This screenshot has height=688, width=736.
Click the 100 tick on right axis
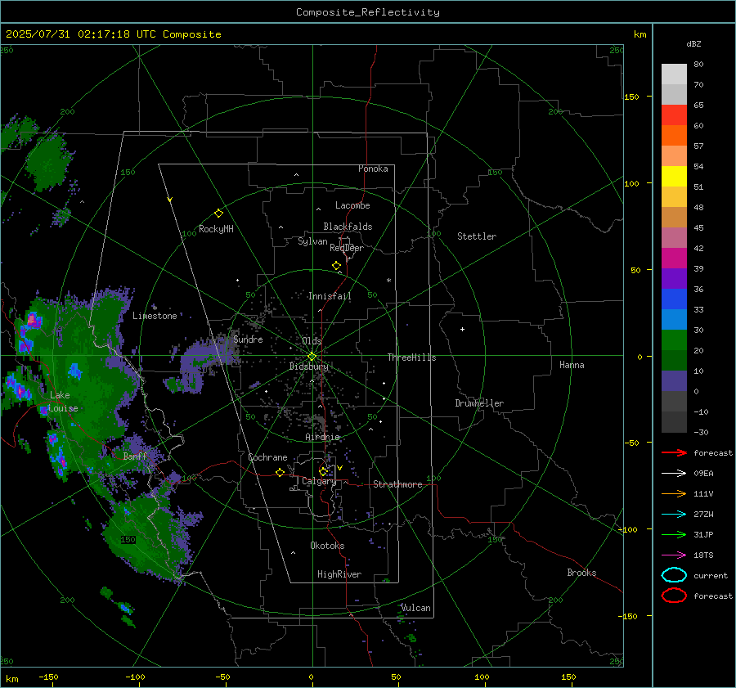coord(631,183)
